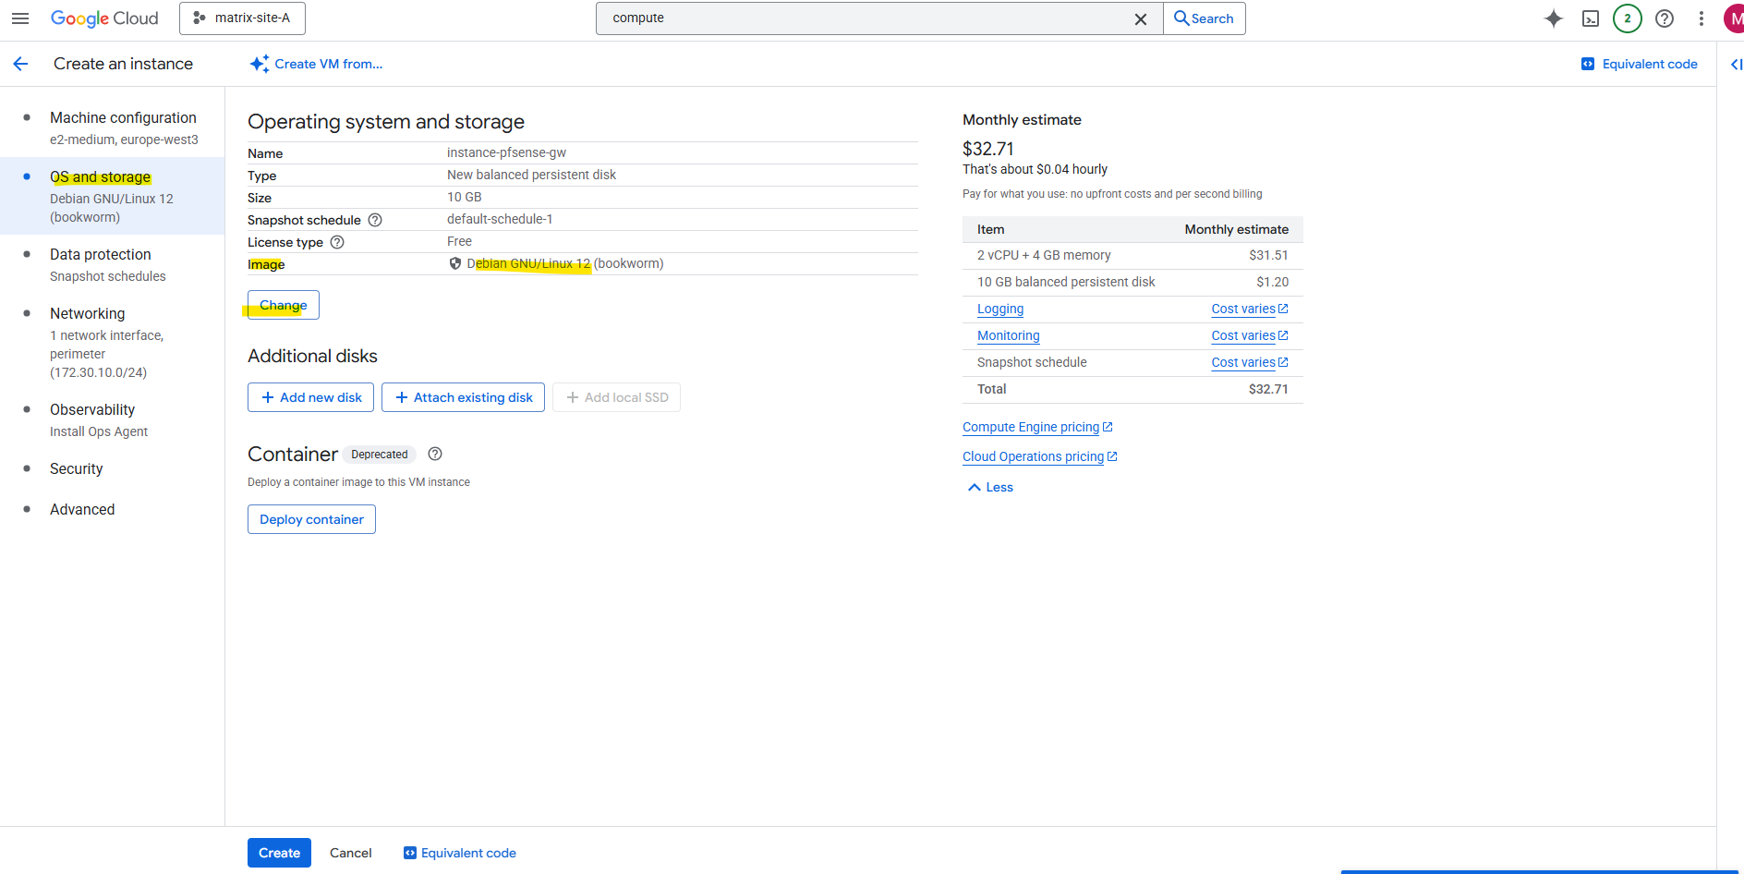Clear the search box with X icon
The height and width of the screenshot is (874, 1744).
tap(1141, 18)
